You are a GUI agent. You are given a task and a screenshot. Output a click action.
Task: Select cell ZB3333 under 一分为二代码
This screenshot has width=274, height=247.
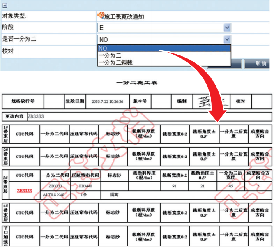[x=55, y=186]
